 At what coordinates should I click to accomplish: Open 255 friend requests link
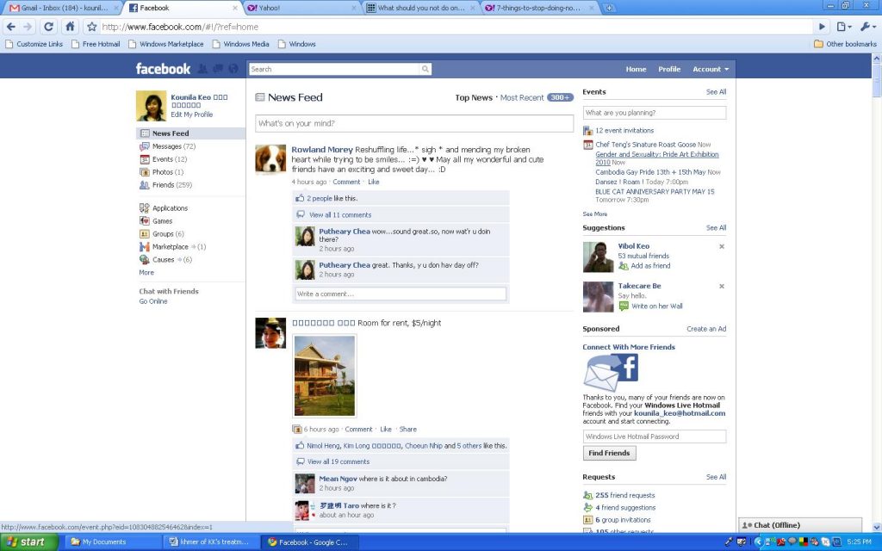(624, 495)
